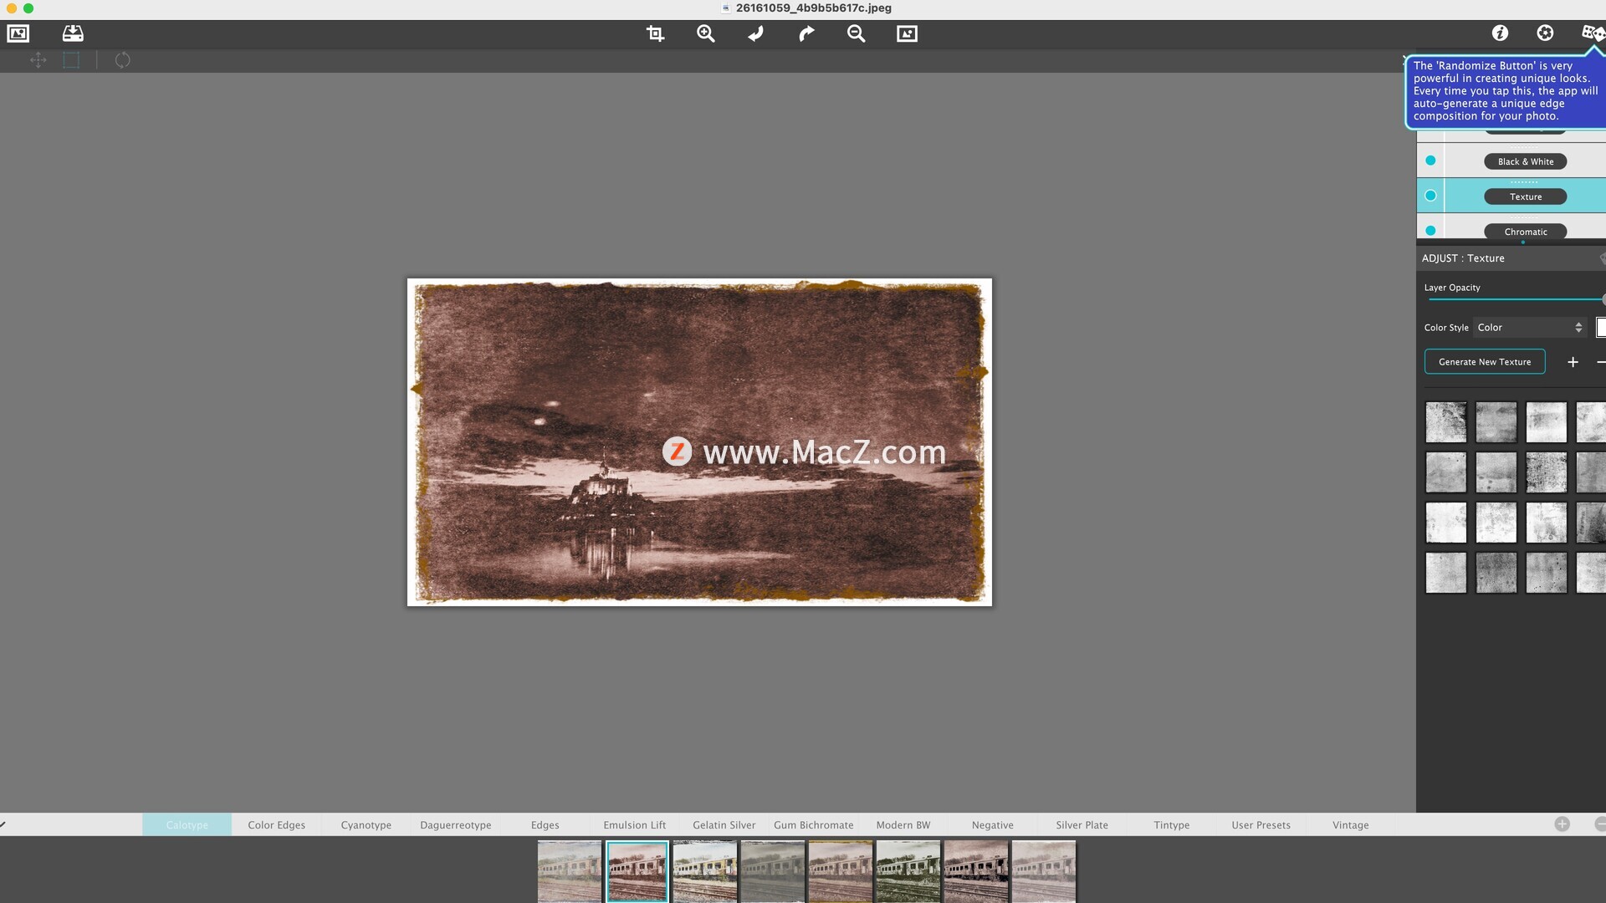Screen dimensions: 1606x903
Task: Switch to Modern BW preset category
Action: [x=903, y=825]
